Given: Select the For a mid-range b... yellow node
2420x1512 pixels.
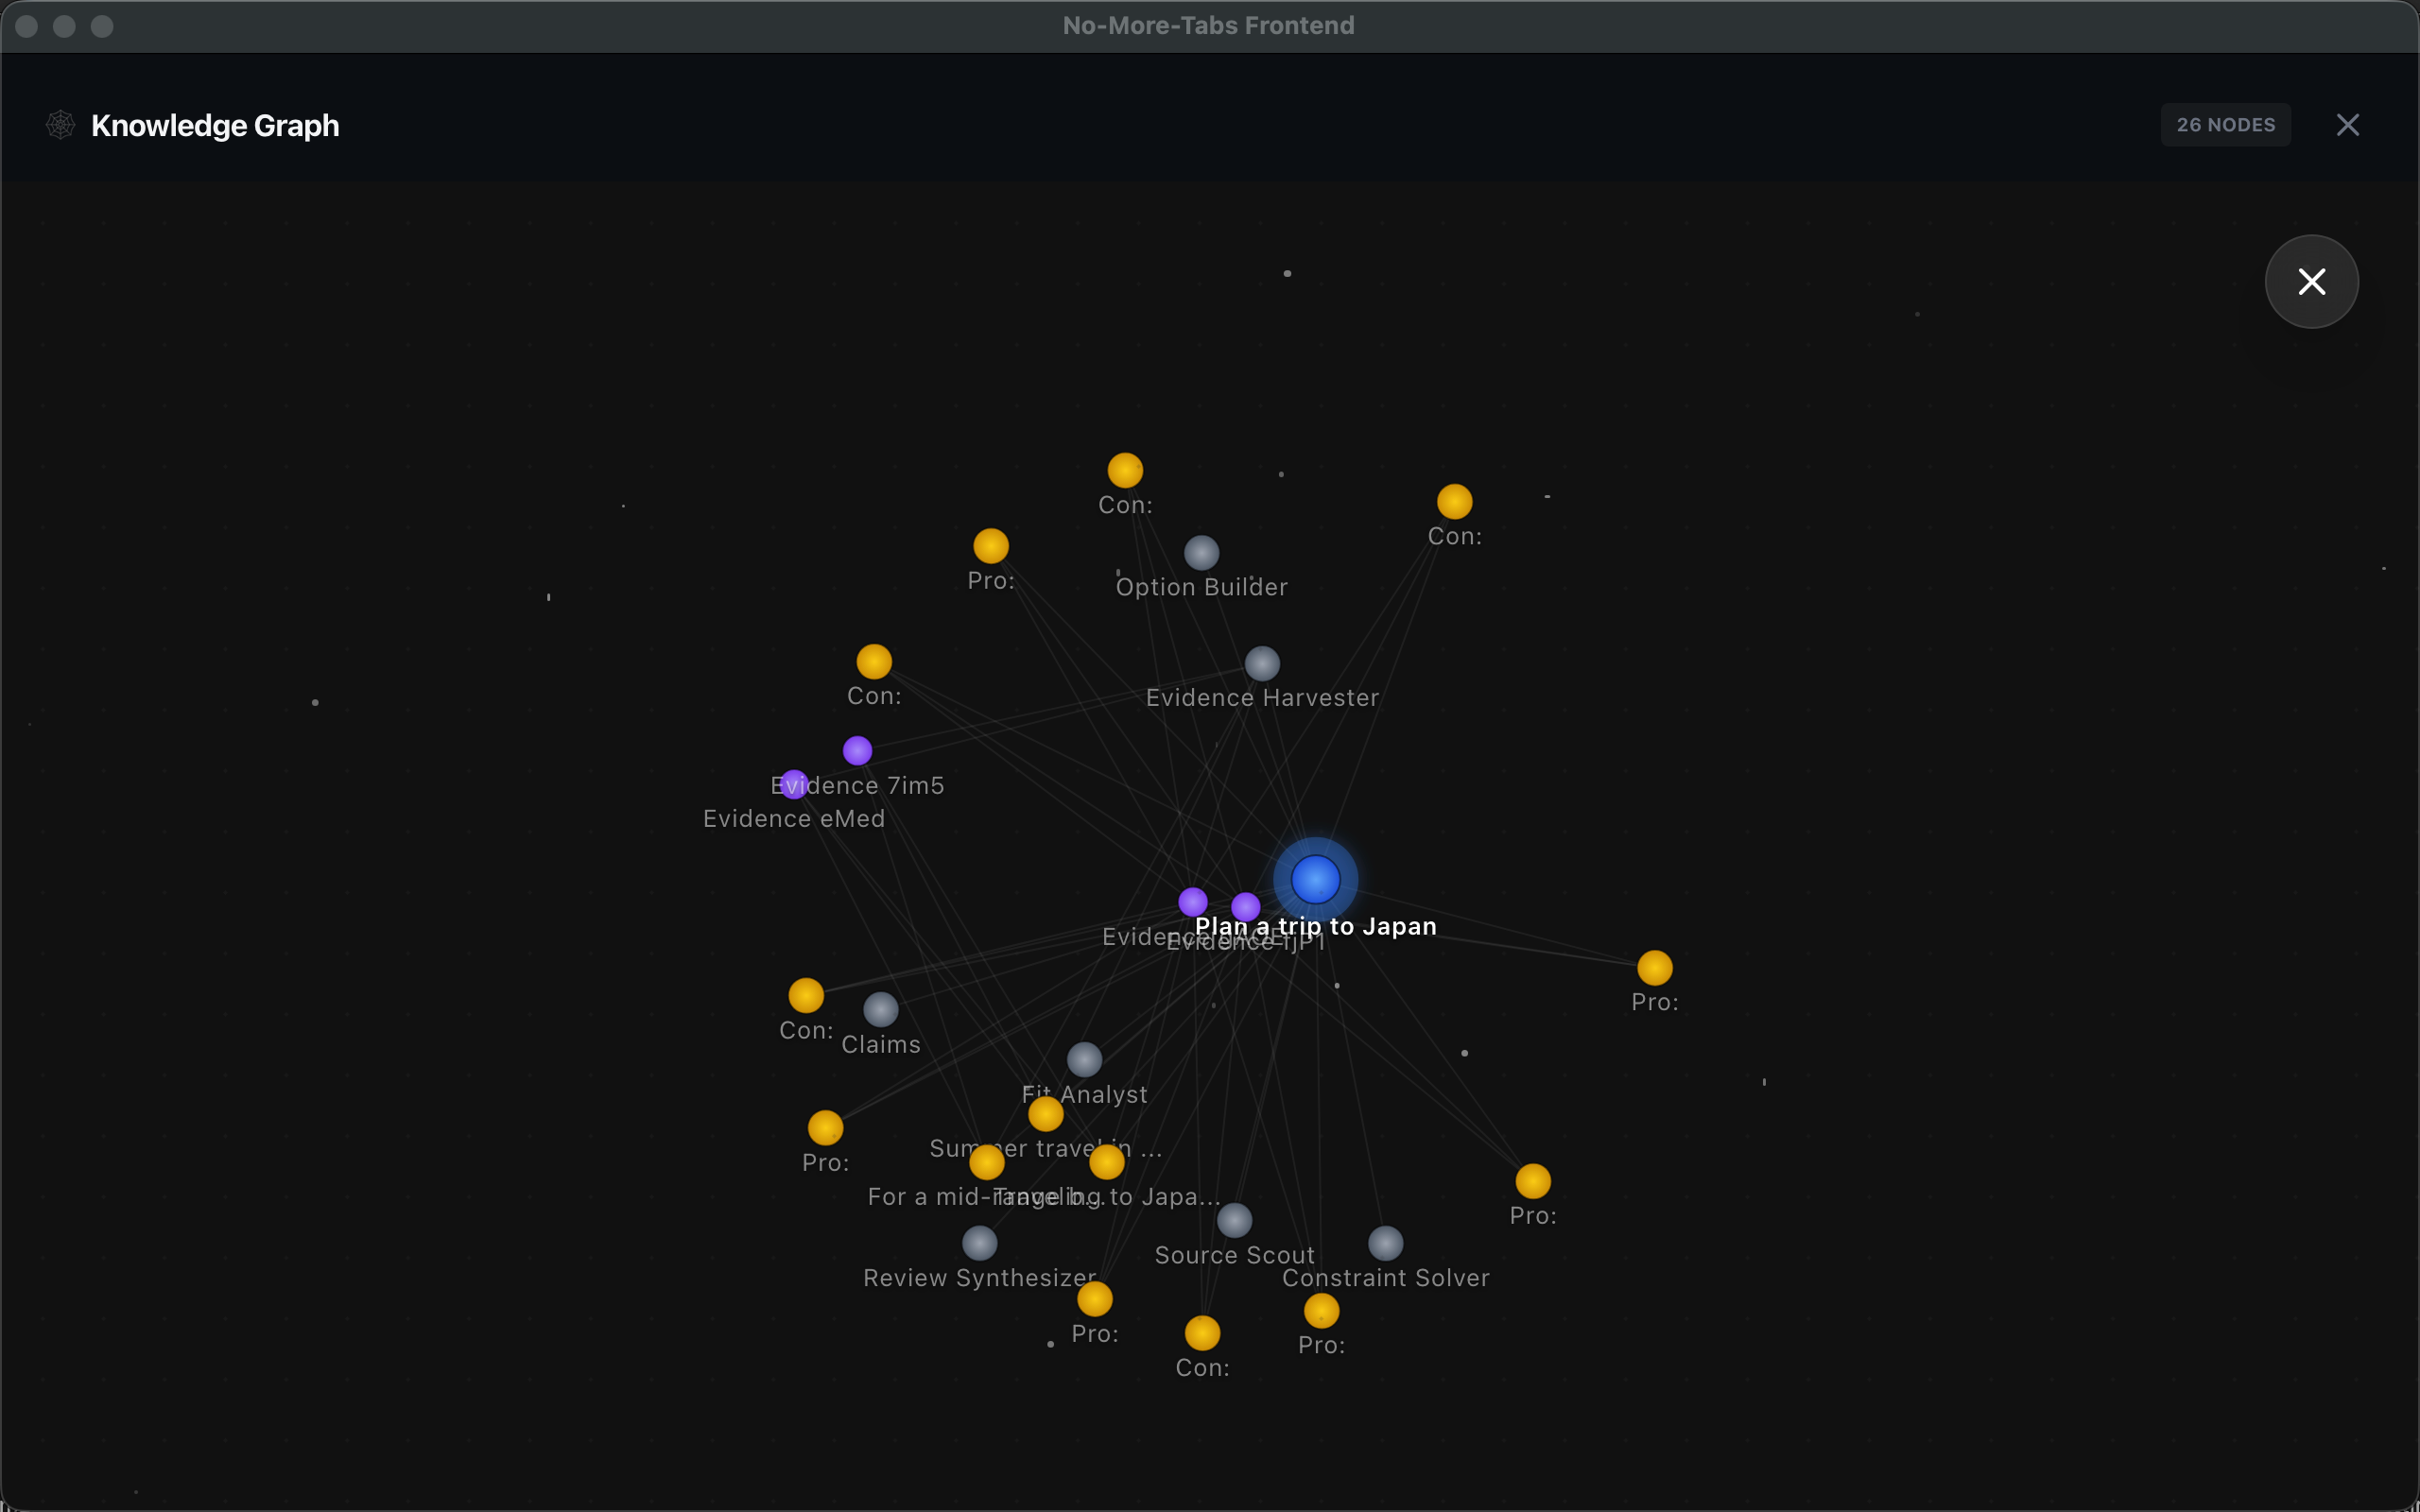Looking at the screenshot, I should click(986, 1162).
